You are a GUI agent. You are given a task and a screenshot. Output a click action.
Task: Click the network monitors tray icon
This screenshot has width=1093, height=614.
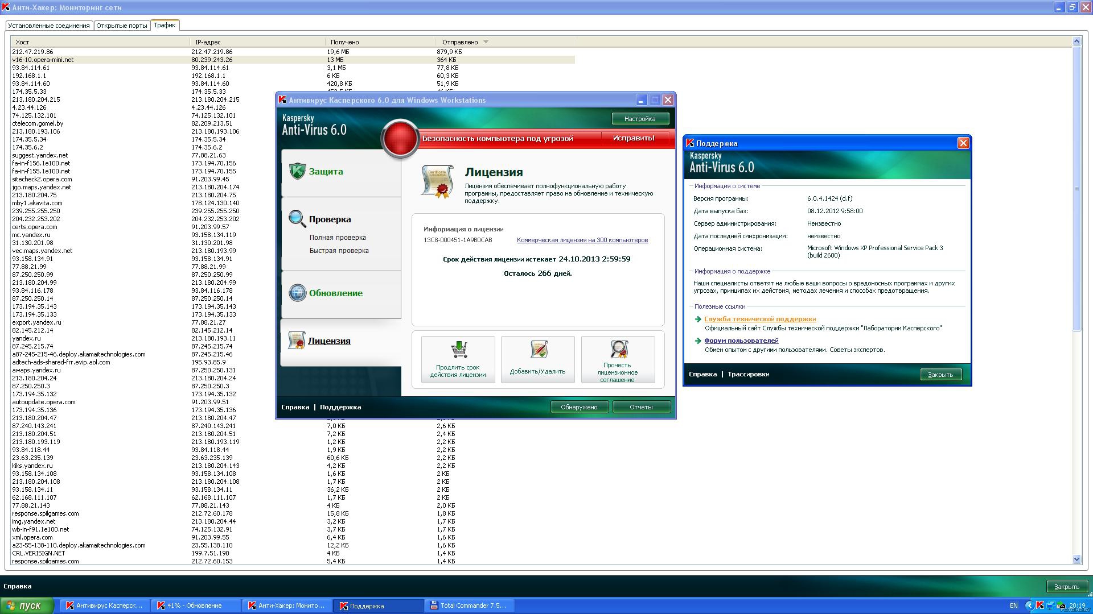point(1050,605)
